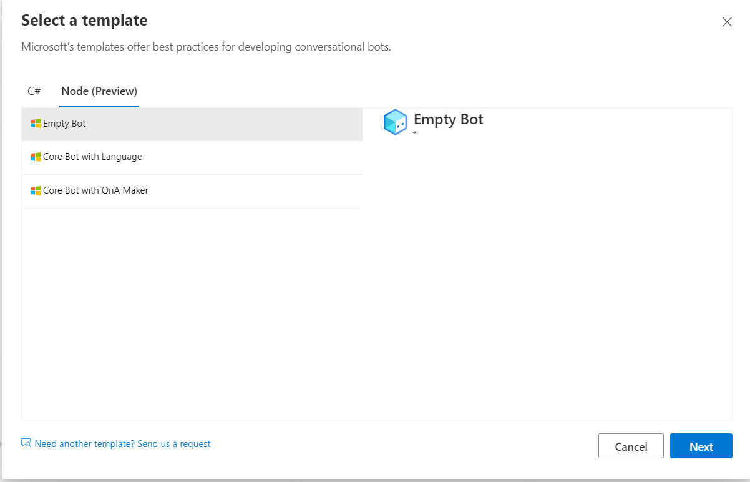
Task: Switch to the Node (Preview) tab
Action: (x=99, y=91)
